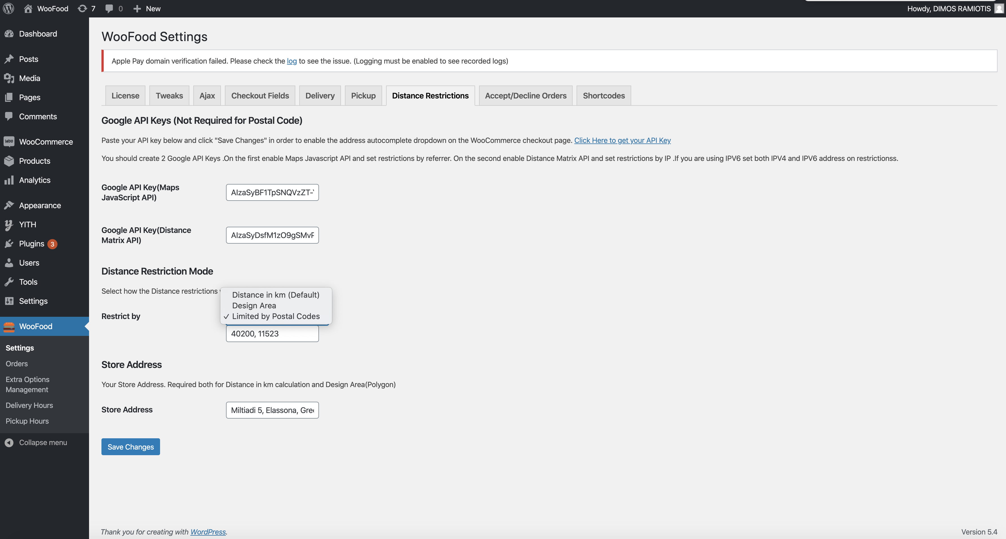Click the Plugins plug icon
This screenshot has height=539, width=1006.
(9, 244)
